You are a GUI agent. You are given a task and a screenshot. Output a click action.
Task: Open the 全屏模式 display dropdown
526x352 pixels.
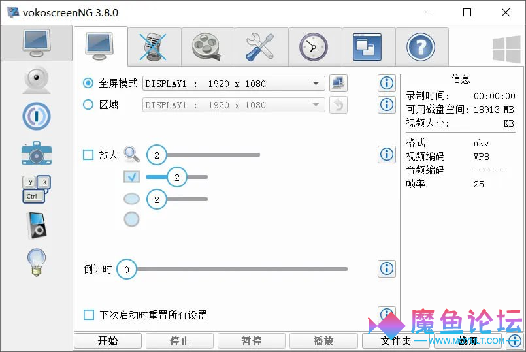coord(234,84)
